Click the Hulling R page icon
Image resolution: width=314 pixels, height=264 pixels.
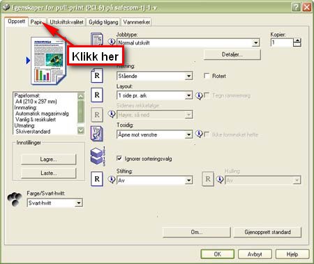[208, 179]
